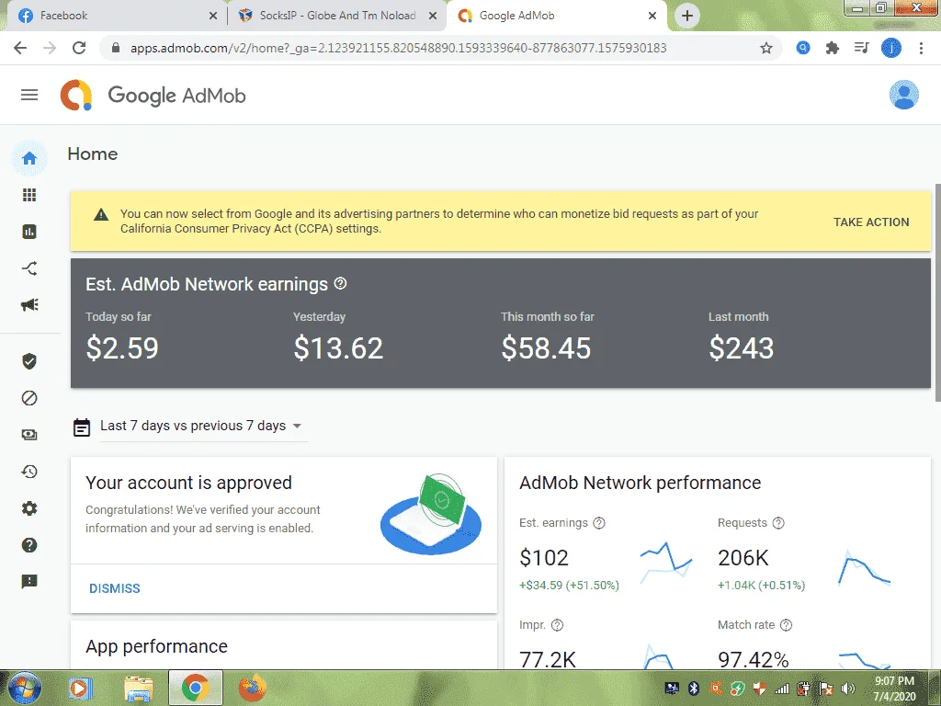This screenshot has width=941, height=706.
Task: Click the Bluetooth icon in system tray
Action: [x=694, y=689]
